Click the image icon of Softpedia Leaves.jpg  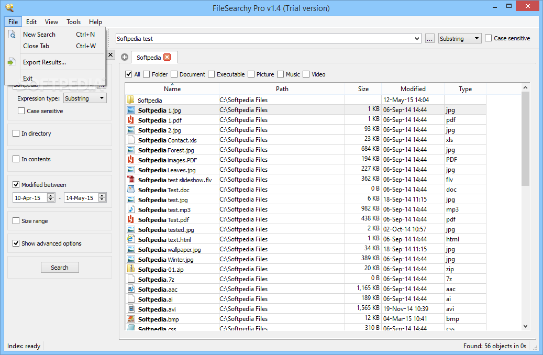(x=130, y=170)
